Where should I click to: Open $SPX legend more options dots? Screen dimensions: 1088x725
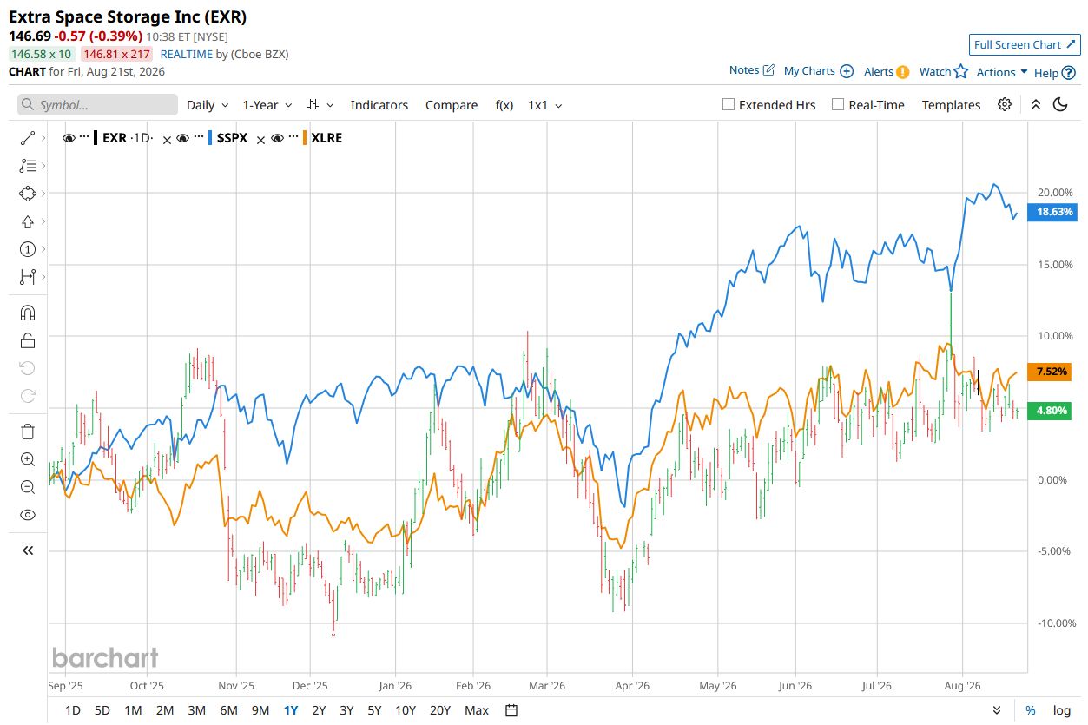(199, 137)
